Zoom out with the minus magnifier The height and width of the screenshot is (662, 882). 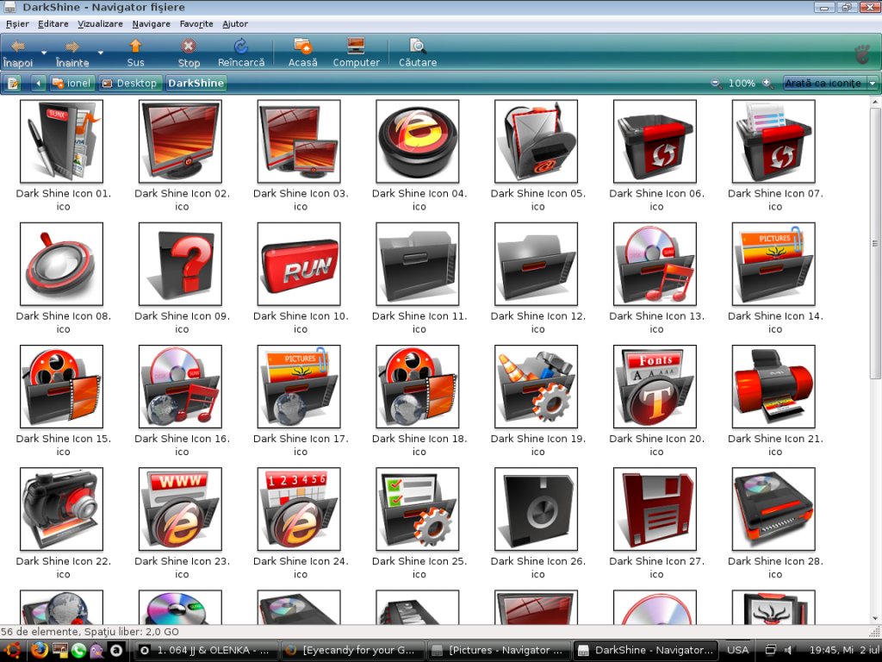[x=716, y=84]
